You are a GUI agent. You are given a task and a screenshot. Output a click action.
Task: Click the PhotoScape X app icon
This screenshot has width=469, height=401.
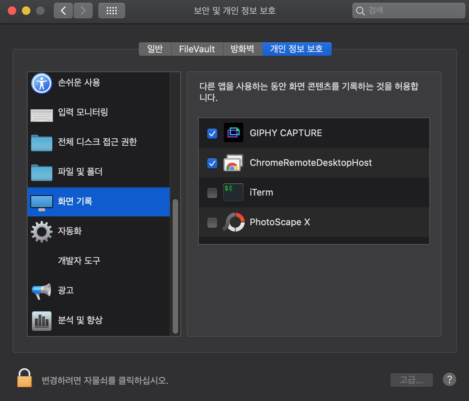pyautogui.click(x=233, y=222)
